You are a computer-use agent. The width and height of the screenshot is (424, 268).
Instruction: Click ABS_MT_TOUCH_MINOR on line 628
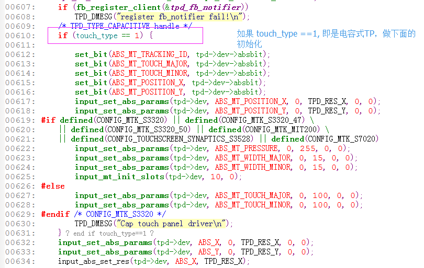tap(253, 205)
